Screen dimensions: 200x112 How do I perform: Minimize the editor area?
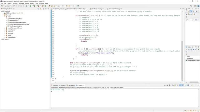(x=181, y=9)
